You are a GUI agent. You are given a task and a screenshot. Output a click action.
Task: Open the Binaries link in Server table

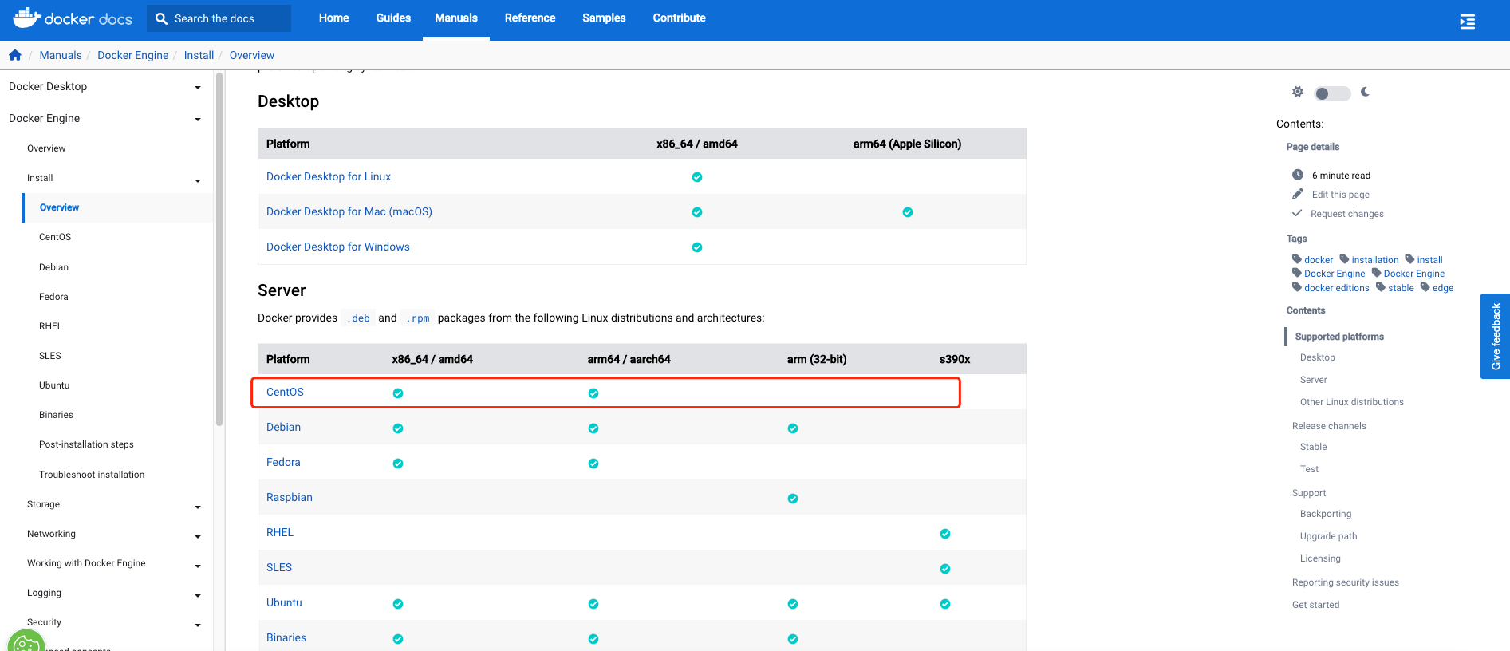point(286,637)
